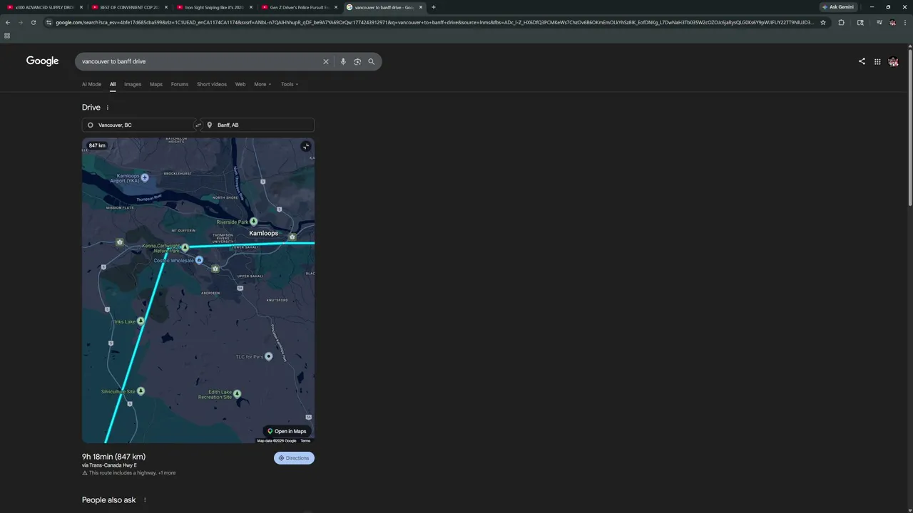
Task: Click the '9h 18min (847 km)' route text
Action: [x=113, y=457]
